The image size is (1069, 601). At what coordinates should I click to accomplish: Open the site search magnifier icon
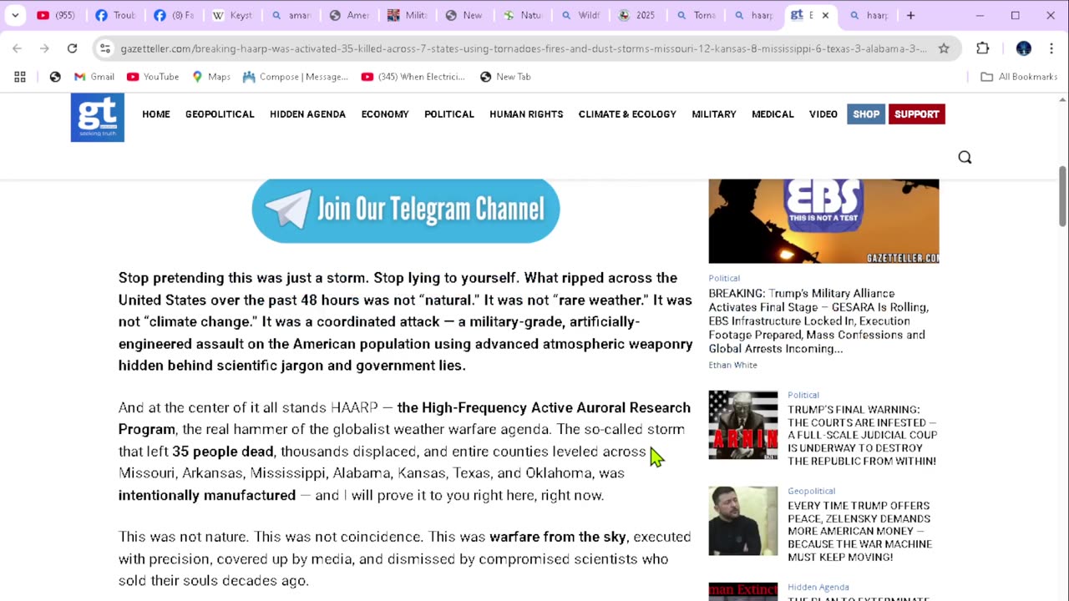point(965,158)
